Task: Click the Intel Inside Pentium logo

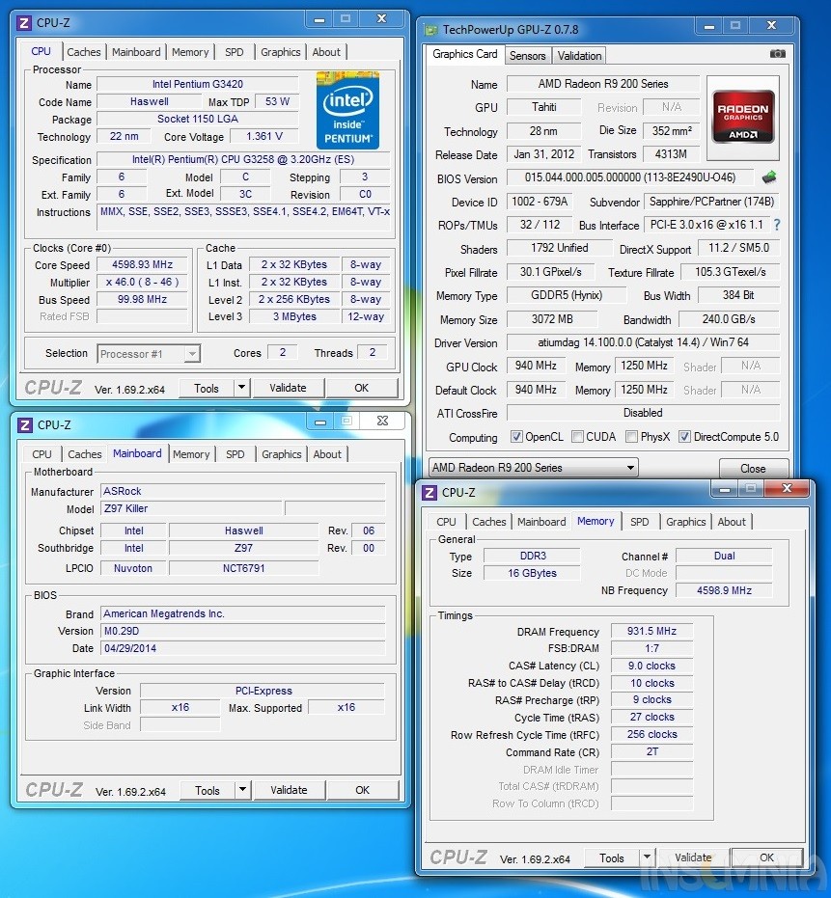Action: pyautogui.click(x=347, y=110)
